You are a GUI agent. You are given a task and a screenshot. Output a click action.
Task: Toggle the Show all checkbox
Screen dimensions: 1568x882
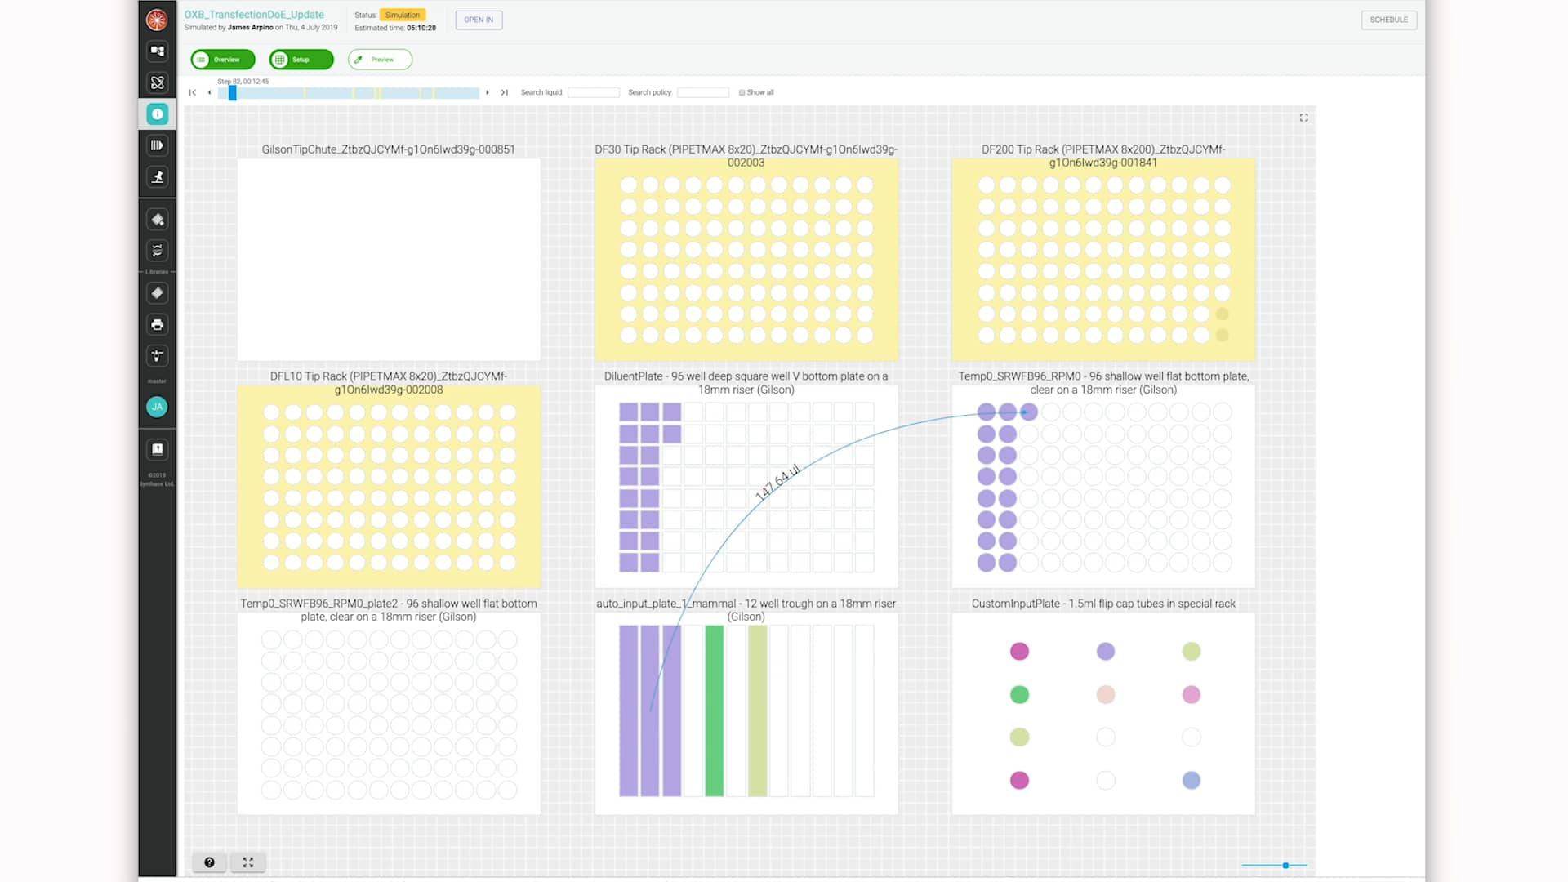tap(742, 92)
